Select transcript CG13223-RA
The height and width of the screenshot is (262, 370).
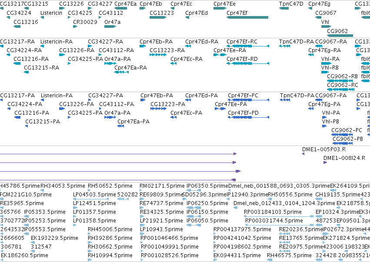pyautogui.click(x=158, y=55)
